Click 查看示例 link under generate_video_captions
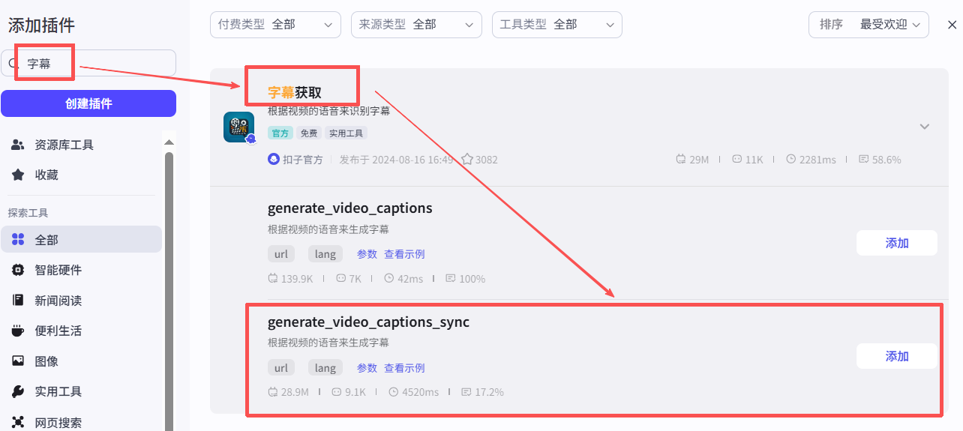963x431 pixels. pyautogui.click(x=404, y=255)
